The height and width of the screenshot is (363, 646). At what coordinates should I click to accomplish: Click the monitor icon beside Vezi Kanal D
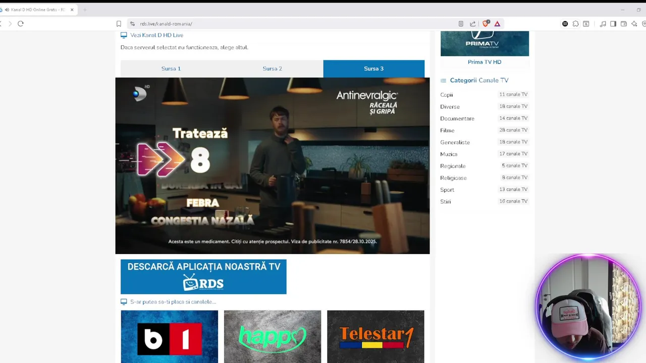pos(124,35)
